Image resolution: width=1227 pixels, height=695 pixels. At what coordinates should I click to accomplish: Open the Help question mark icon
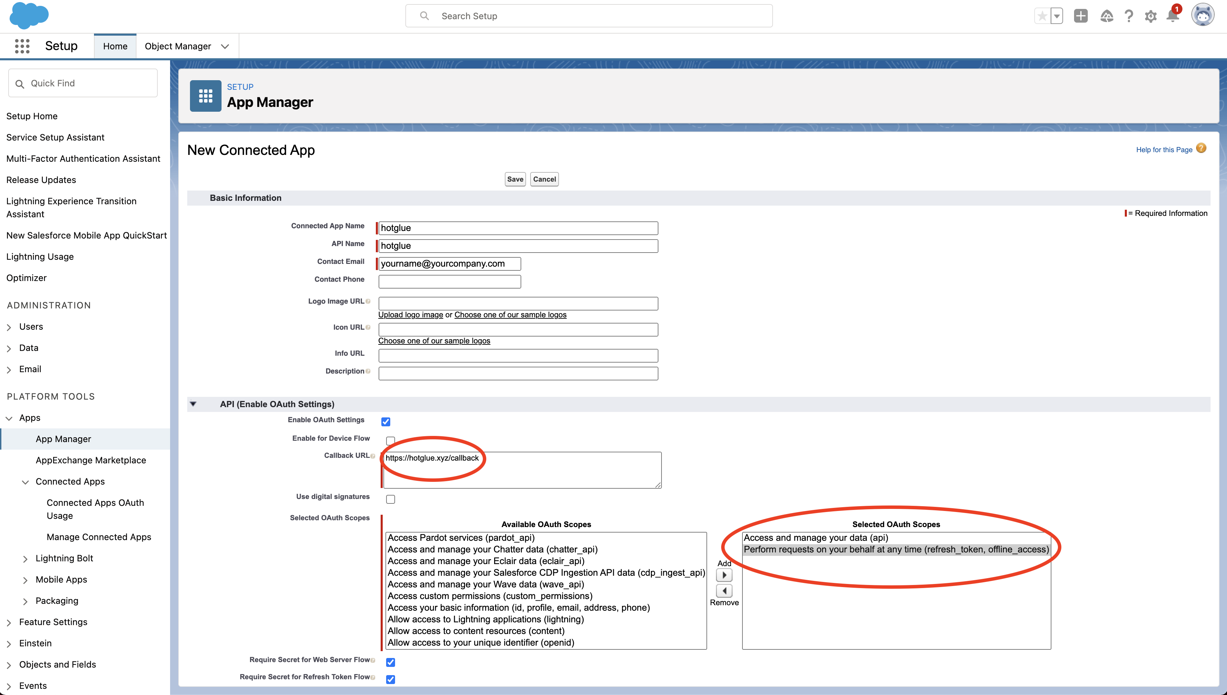pyautogui.click(x=1129, y=16)
